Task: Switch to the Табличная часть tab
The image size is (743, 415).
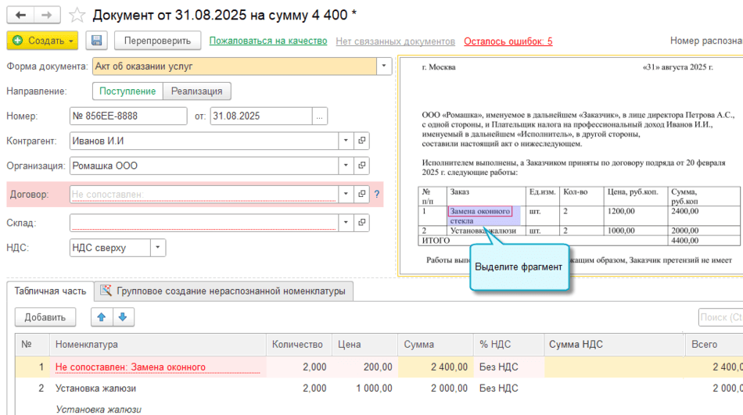Action: point(50,291)
